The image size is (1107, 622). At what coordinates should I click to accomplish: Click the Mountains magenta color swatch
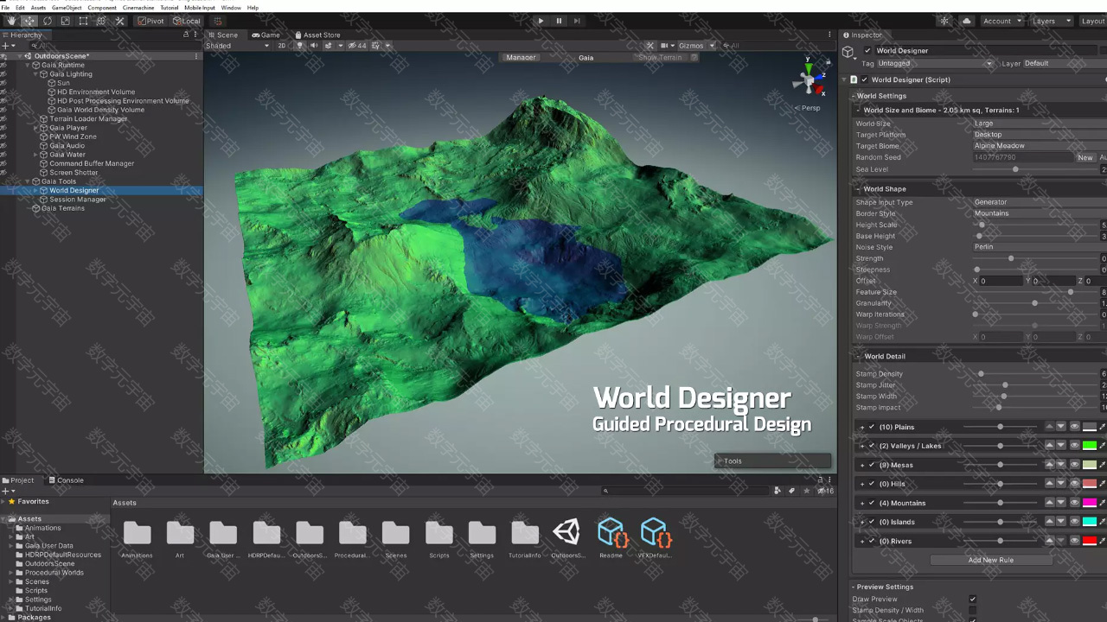(1090, 503)
